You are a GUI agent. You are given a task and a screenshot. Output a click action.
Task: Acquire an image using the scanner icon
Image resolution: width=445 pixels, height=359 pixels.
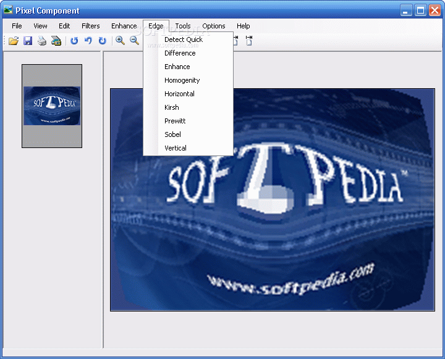coord(56,41)
